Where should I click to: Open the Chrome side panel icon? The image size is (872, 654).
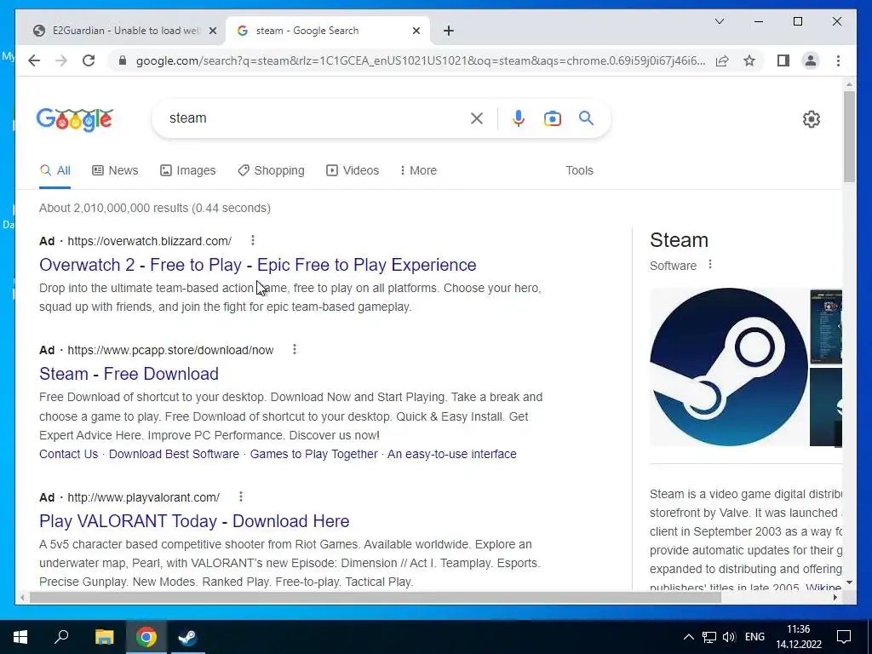coord(783,60)
